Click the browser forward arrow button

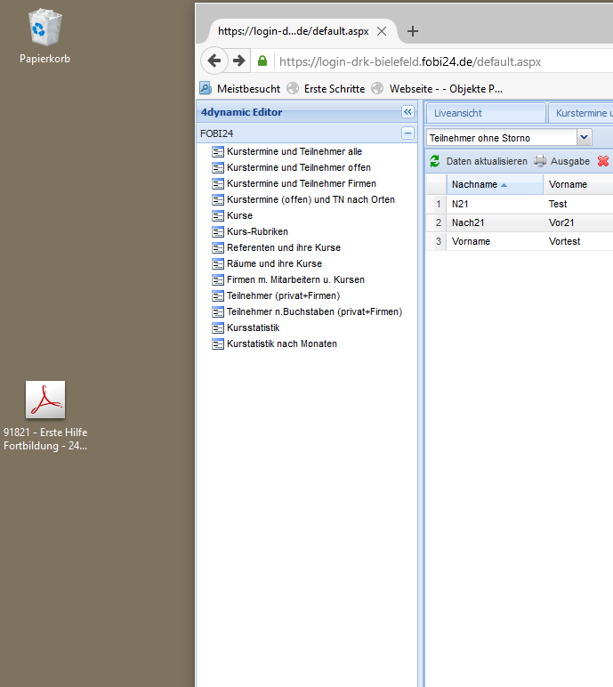239,61
